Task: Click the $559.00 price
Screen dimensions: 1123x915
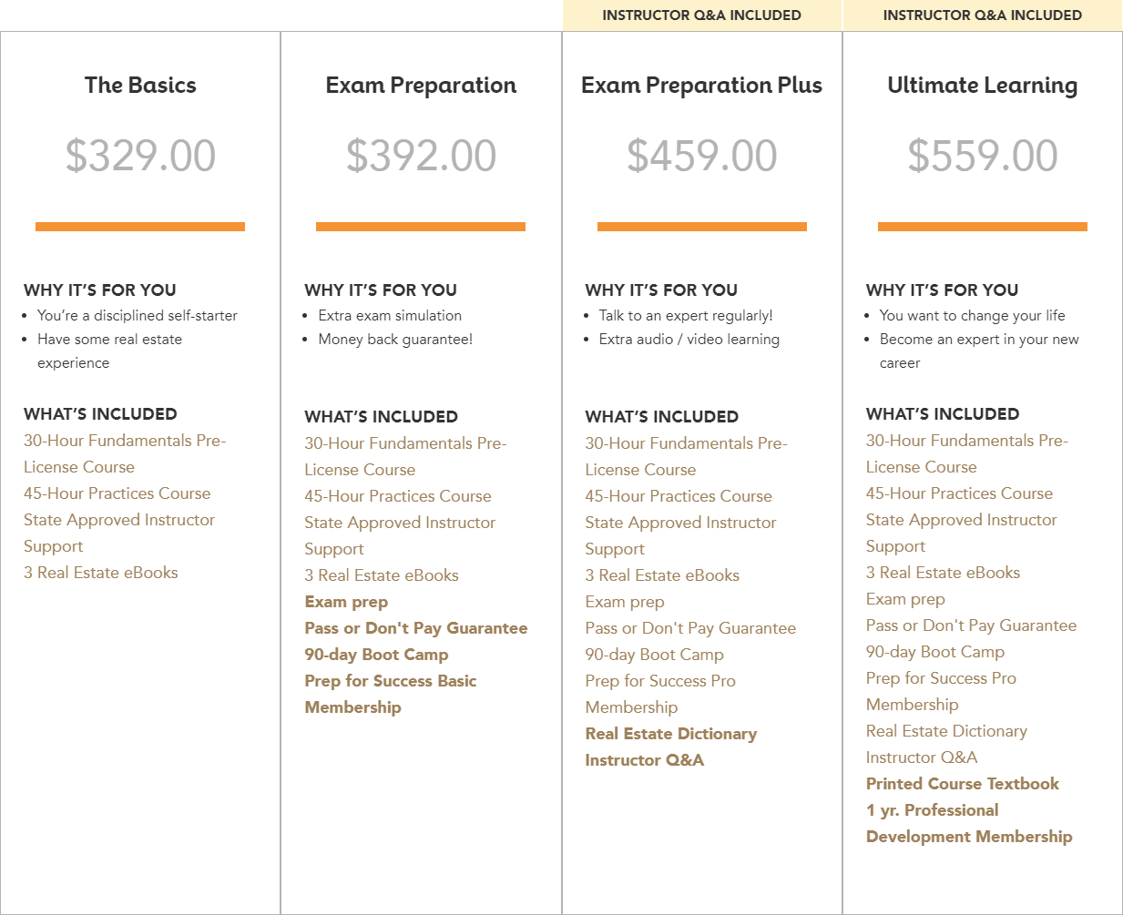Action: [x=982, y=156]
